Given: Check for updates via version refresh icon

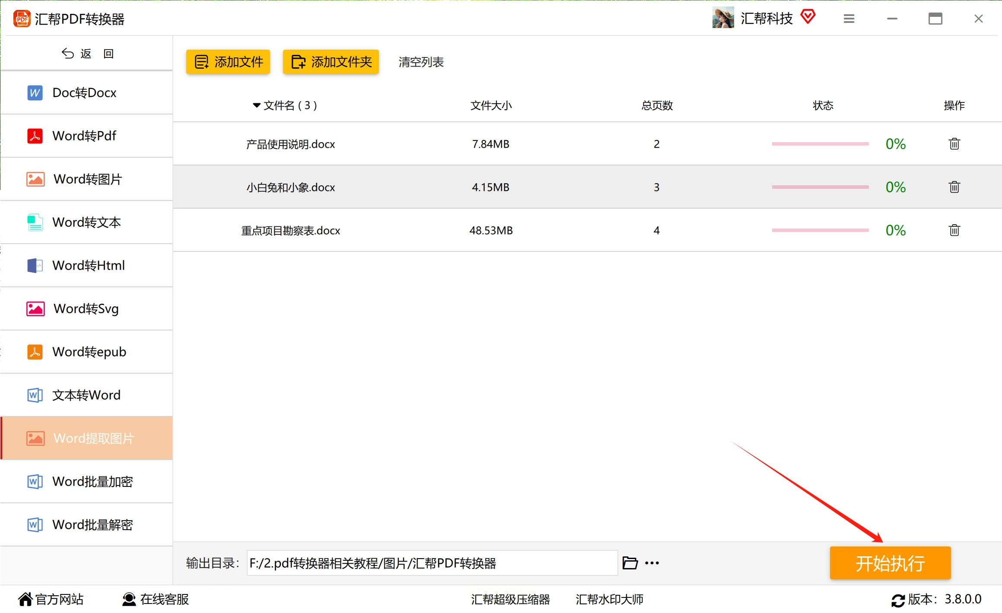Looking at the screenshot, I should coord(897,600).
